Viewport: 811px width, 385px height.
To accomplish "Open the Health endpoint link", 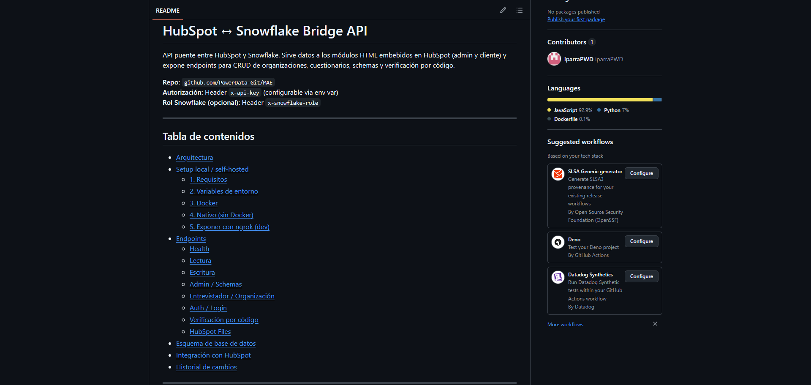I will tap(199, 248).
